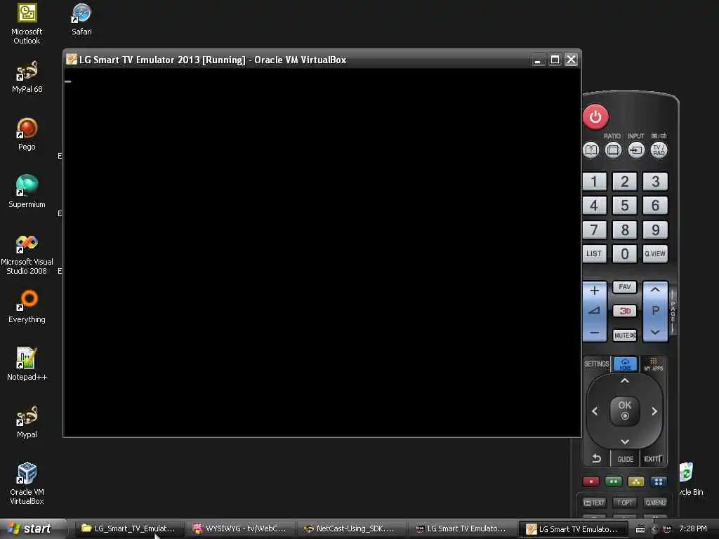The width and height of the screenshot is (719, 539).
Task: Toggle the 3D button on the remote
Action: point(624,311)
